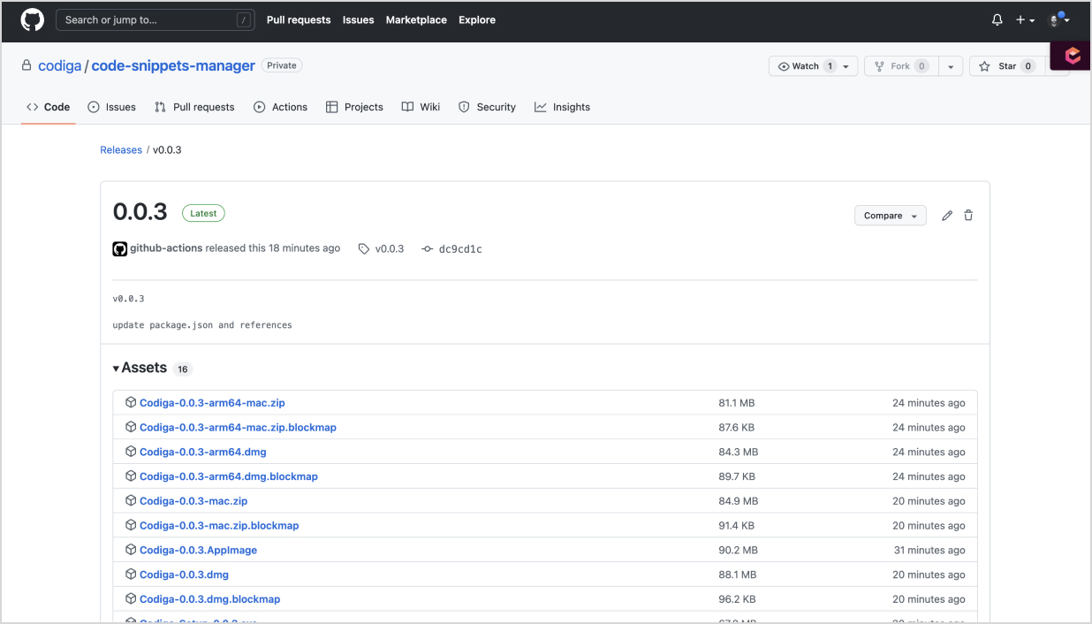1092x624 pixels.
Task: Click the lock icon by the repository name
Action: tap(27, 65)
